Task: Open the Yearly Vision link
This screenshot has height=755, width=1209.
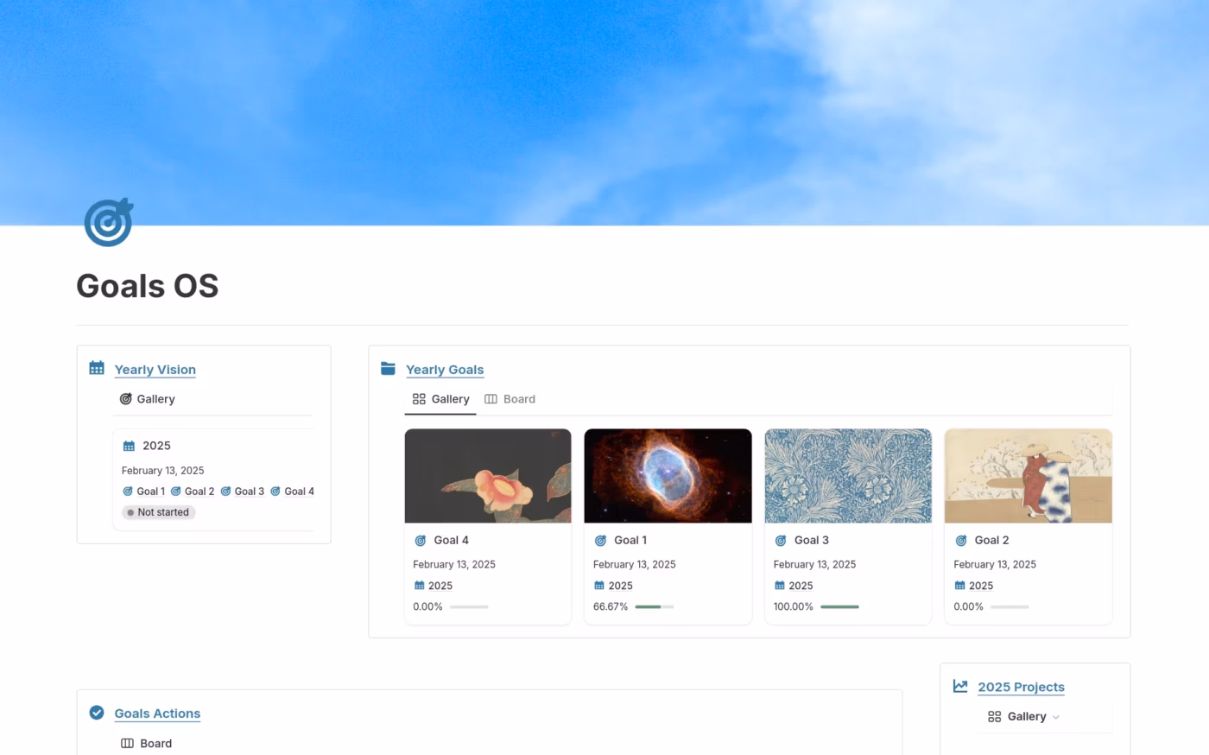Action: (155, 370)
